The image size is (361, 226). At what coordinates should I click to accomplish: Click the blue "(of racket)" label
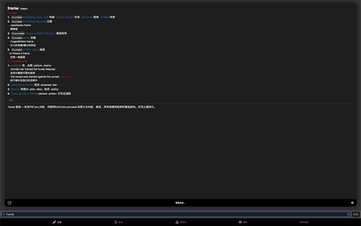[x=87, y=17]
